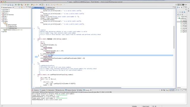Click the Save All toolbar icon
The image size is (190, 107).
[x=10, y=5]
